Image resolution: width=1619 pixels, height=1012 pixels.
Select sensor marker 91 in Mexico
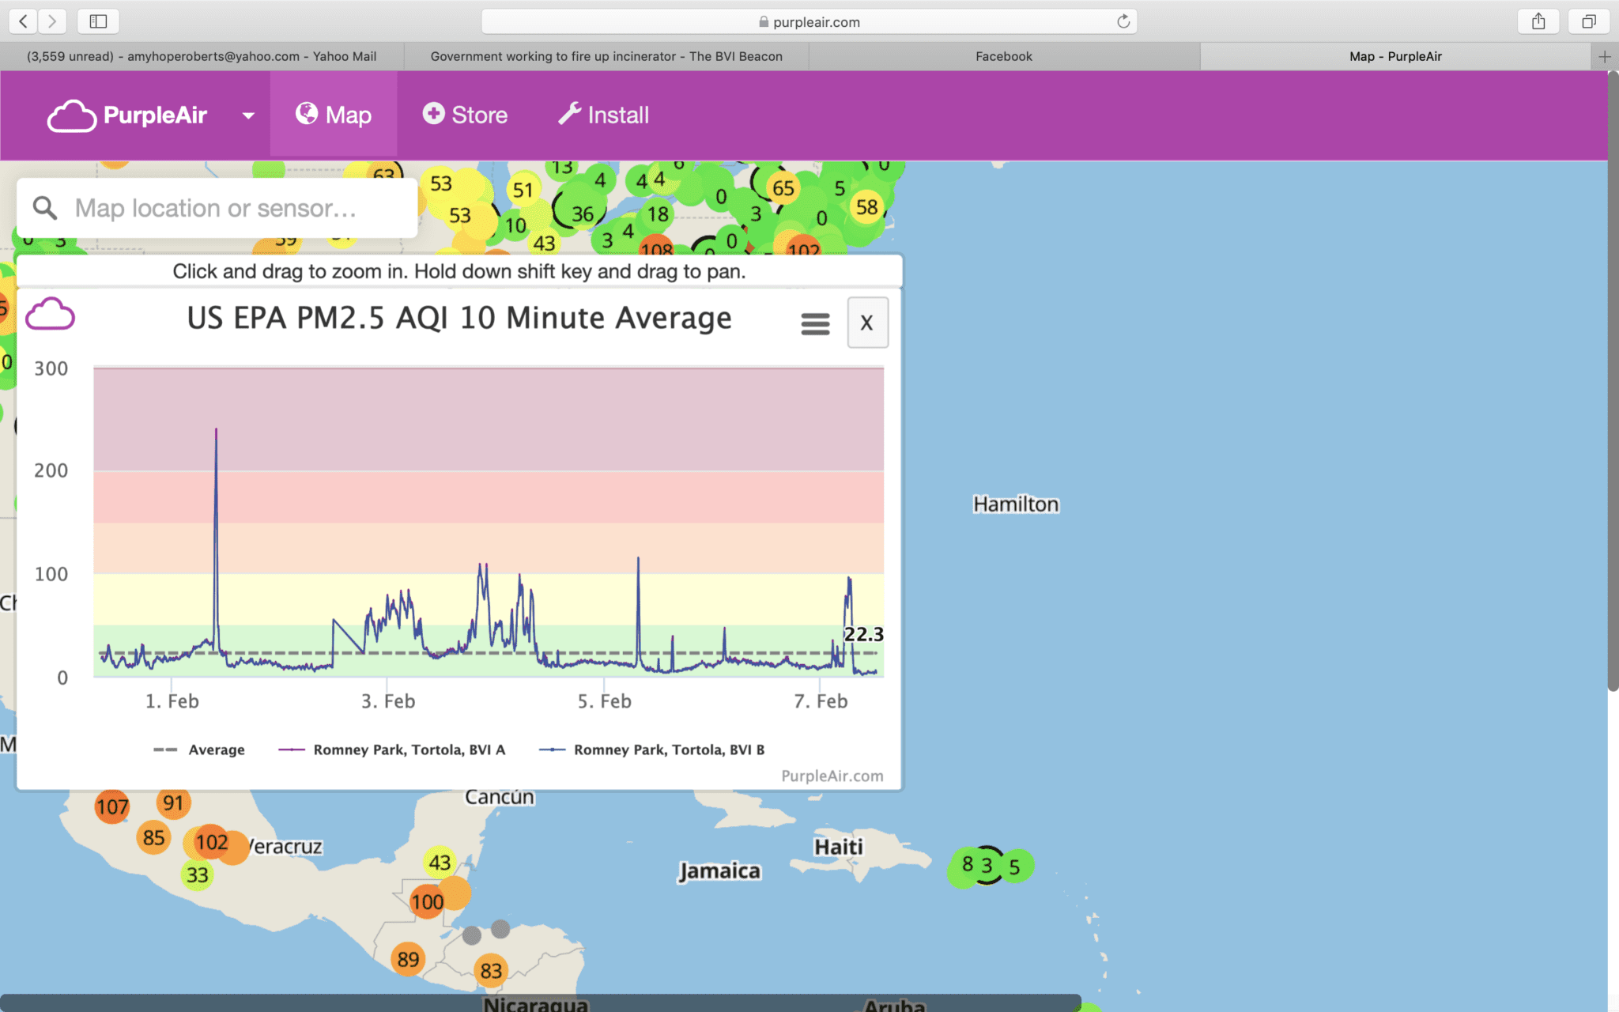pos(173,803)
